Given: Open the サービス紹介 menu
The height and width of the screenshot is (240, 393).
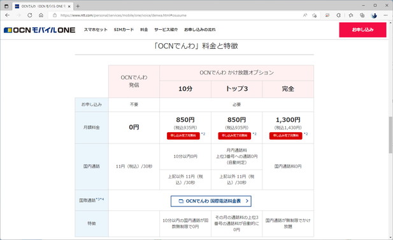Looking at the screenshot, I should [166, 29].
